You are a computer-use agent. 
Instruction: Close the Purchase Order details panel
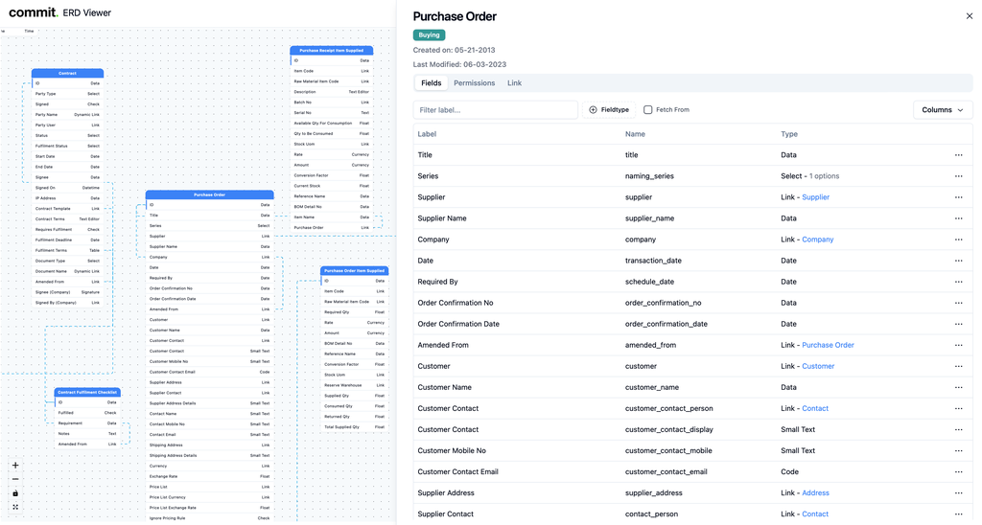(x=969, y=16)
